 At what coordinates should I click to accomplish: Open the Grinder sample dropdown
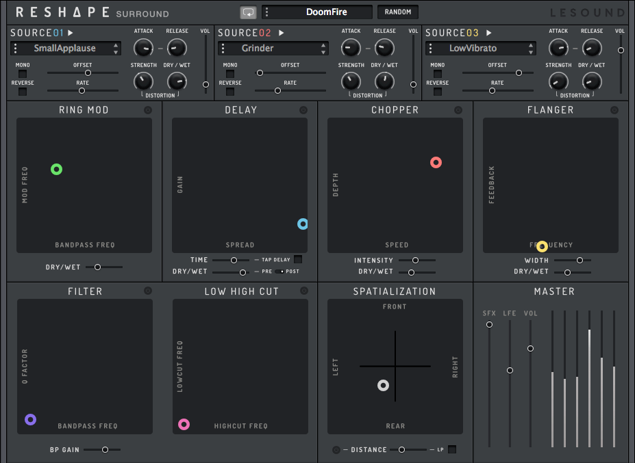pyautogui.click(x=273, y=49)
